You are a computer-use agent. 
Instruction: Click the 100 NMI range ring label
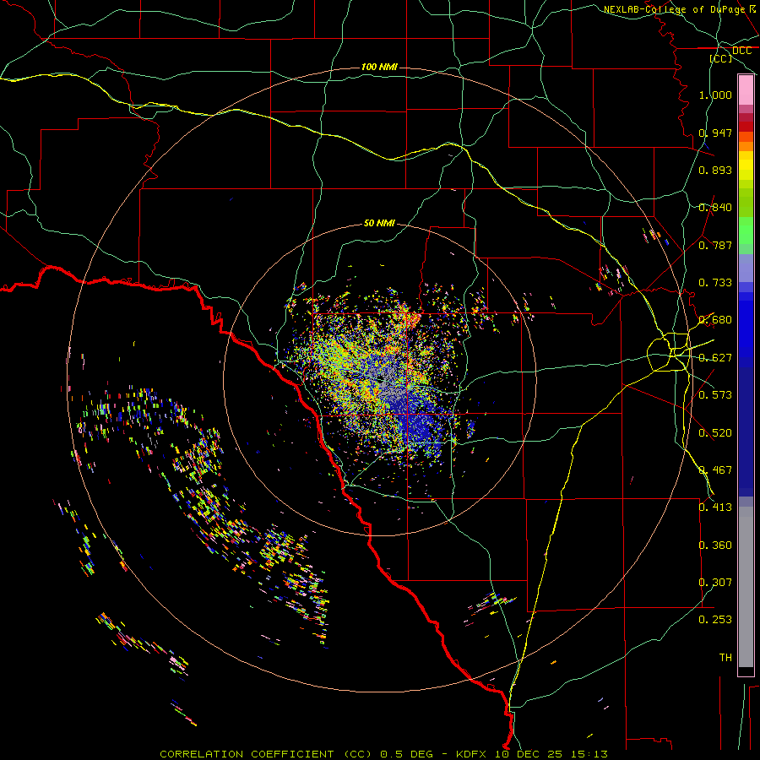click(379, 67)
